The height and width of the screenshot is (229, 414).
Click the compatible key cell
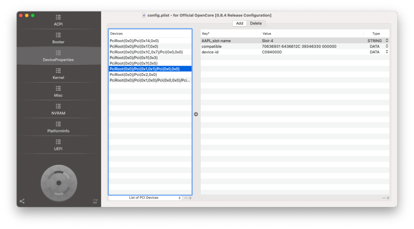click(x=231, y=46)
